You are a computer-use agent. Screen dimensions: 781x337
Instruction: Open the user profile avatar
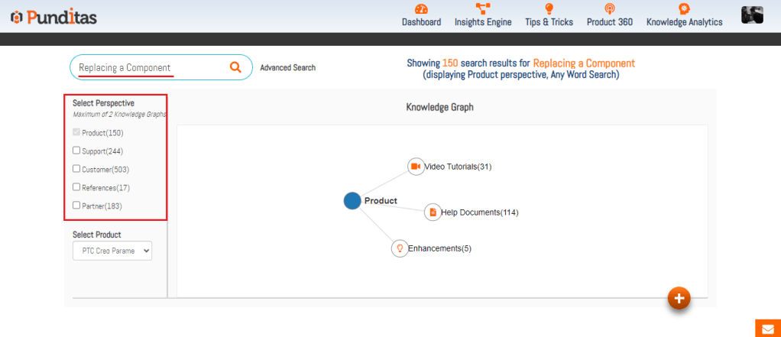(752, 15)
